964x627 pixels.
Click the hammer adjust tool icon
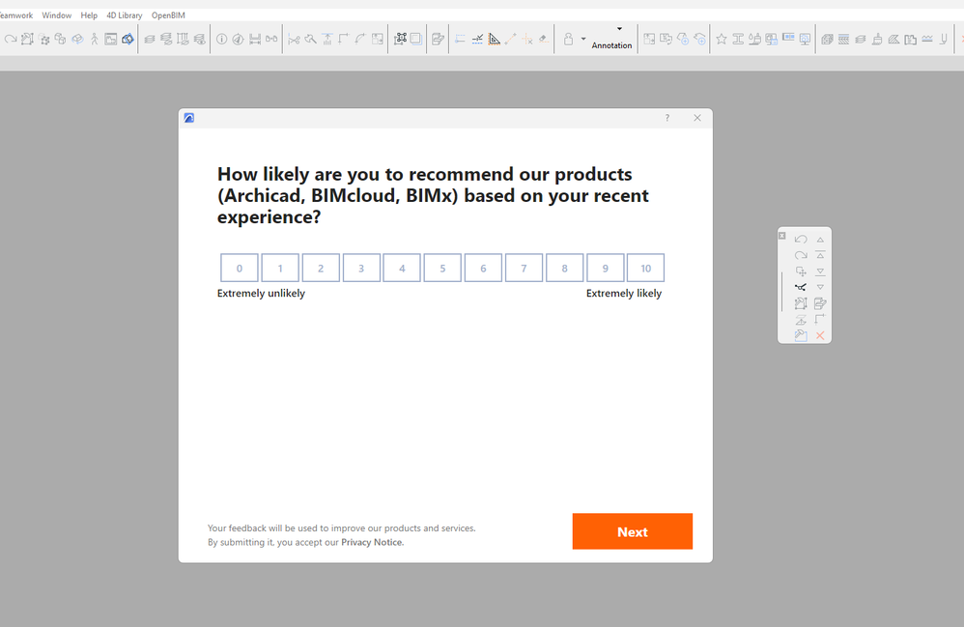click(310, 40)
